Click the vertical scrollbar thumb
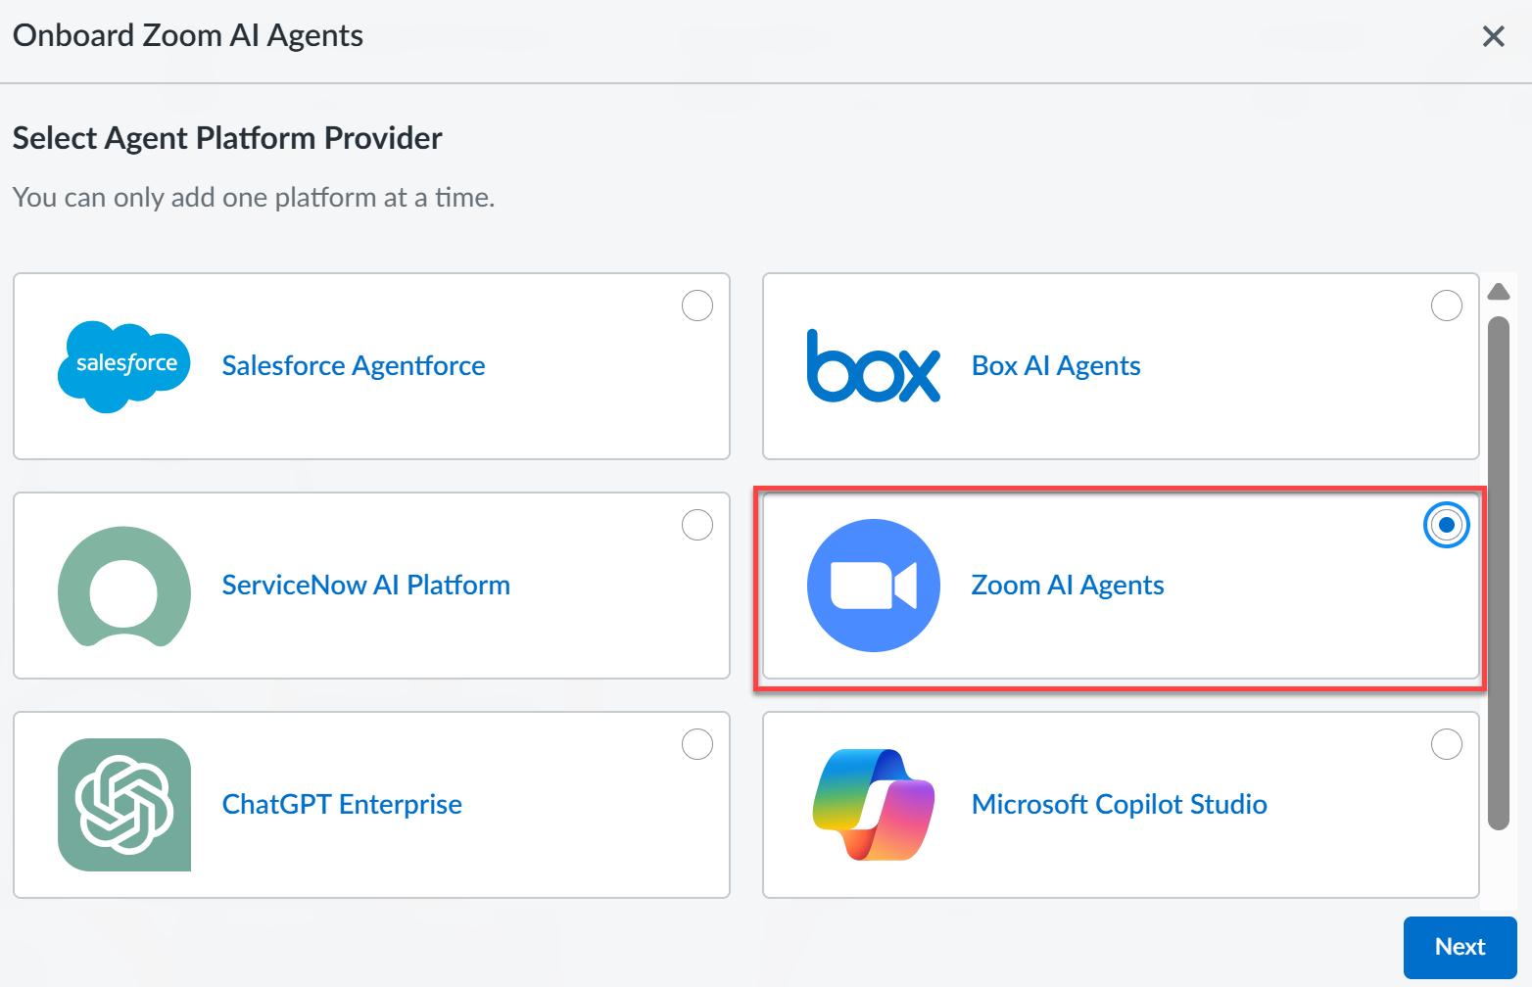The width and height of the screenshot is (1532, 987). tap(1498, 573)
